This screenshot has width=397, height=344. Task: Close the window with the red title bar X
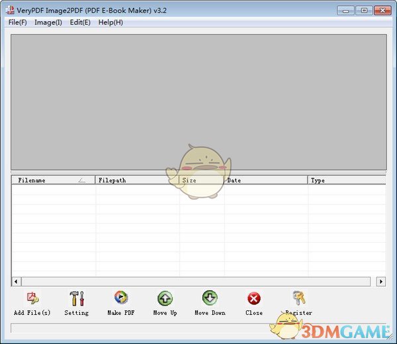382,11
